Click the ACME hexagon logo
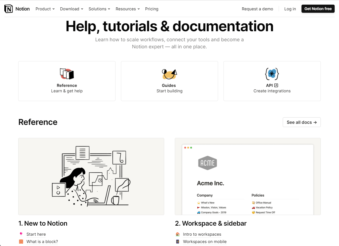Viewport: 339px width, 246px height. [x=208, y=163]
